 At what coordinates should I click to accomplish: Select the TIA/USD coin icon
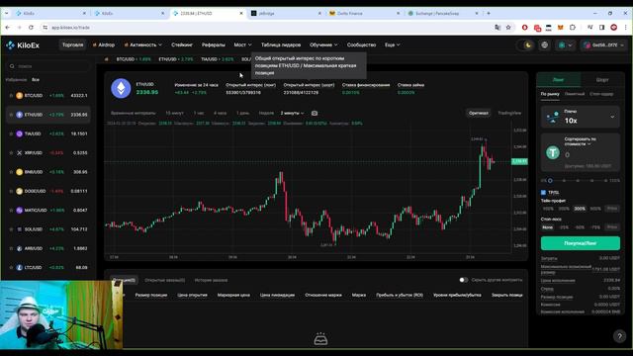tap(20, 133)
